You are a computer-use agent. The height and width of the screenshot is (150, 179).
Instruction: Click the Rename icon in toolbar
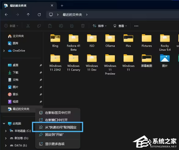[x=61, y=26]
